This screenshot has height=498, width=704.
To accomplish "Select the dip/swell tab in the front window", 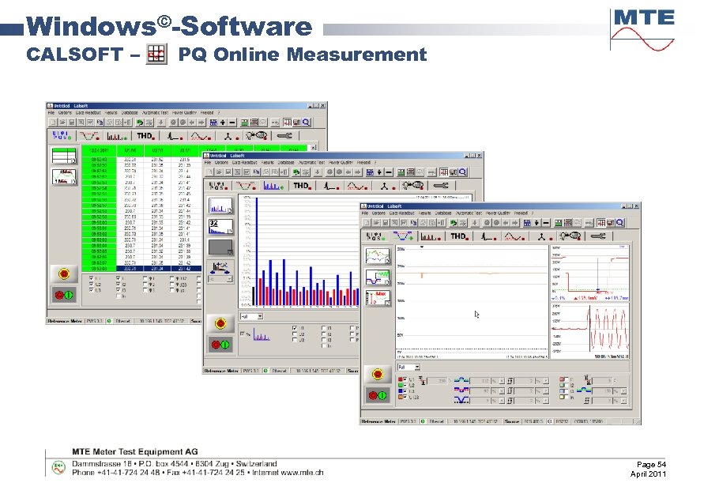I will coord(403,236).
